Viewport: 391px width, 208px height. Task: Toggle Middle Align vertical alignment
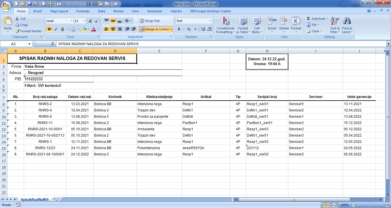coord(113,21)
